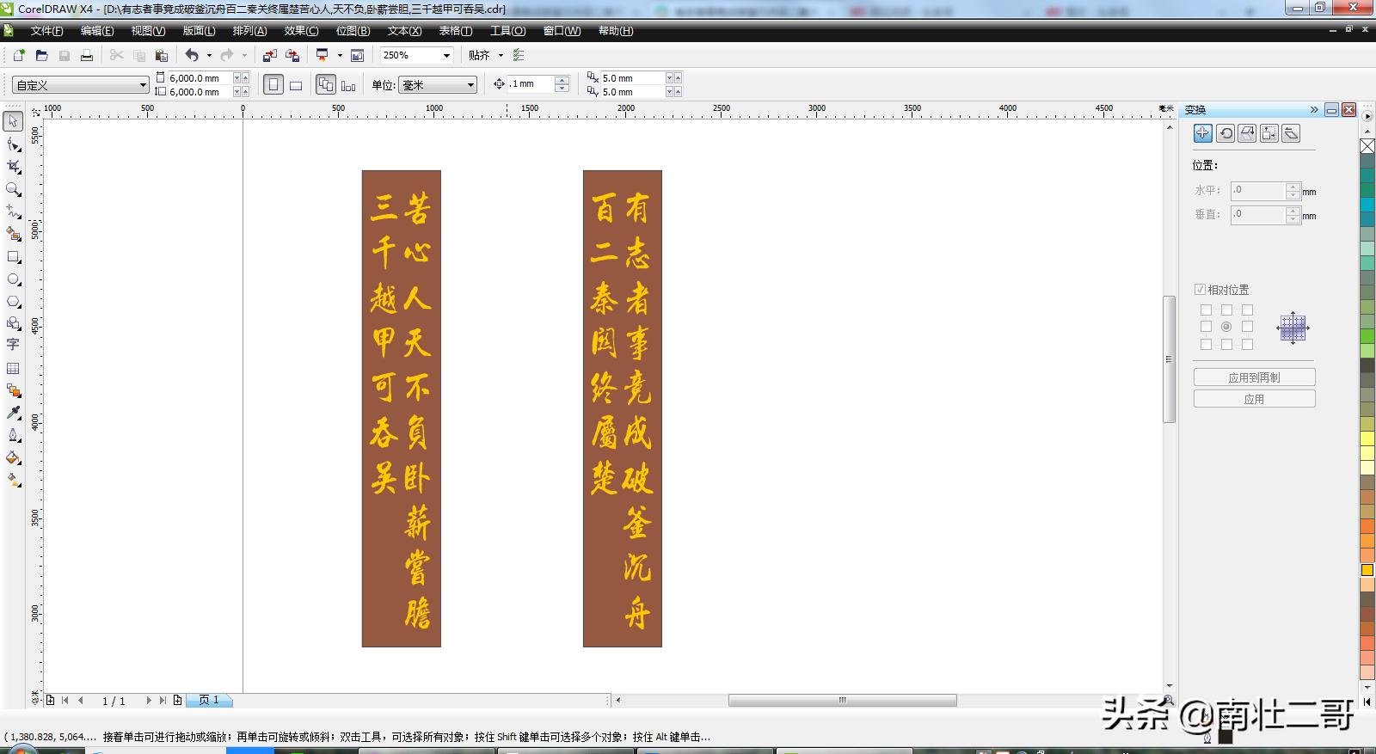Select the Crop tool
The image size is (1376, 754).
(x=13, y=166)
